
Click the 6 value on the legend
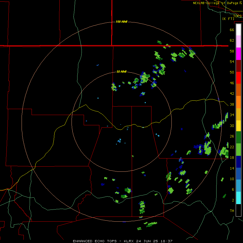coord(233,190)
